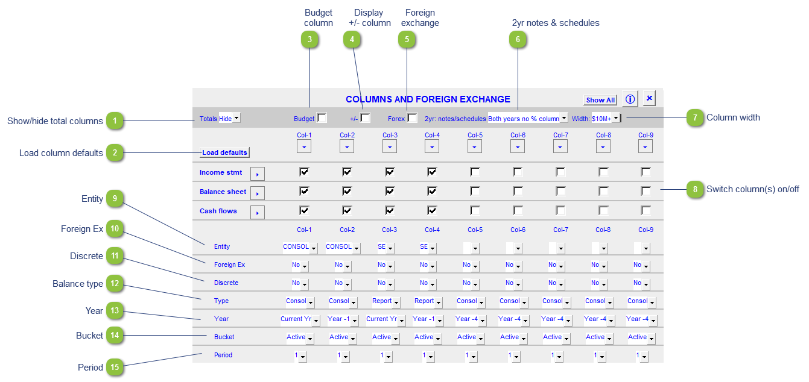Click the Col-4 header arrow button

[432, 146]
